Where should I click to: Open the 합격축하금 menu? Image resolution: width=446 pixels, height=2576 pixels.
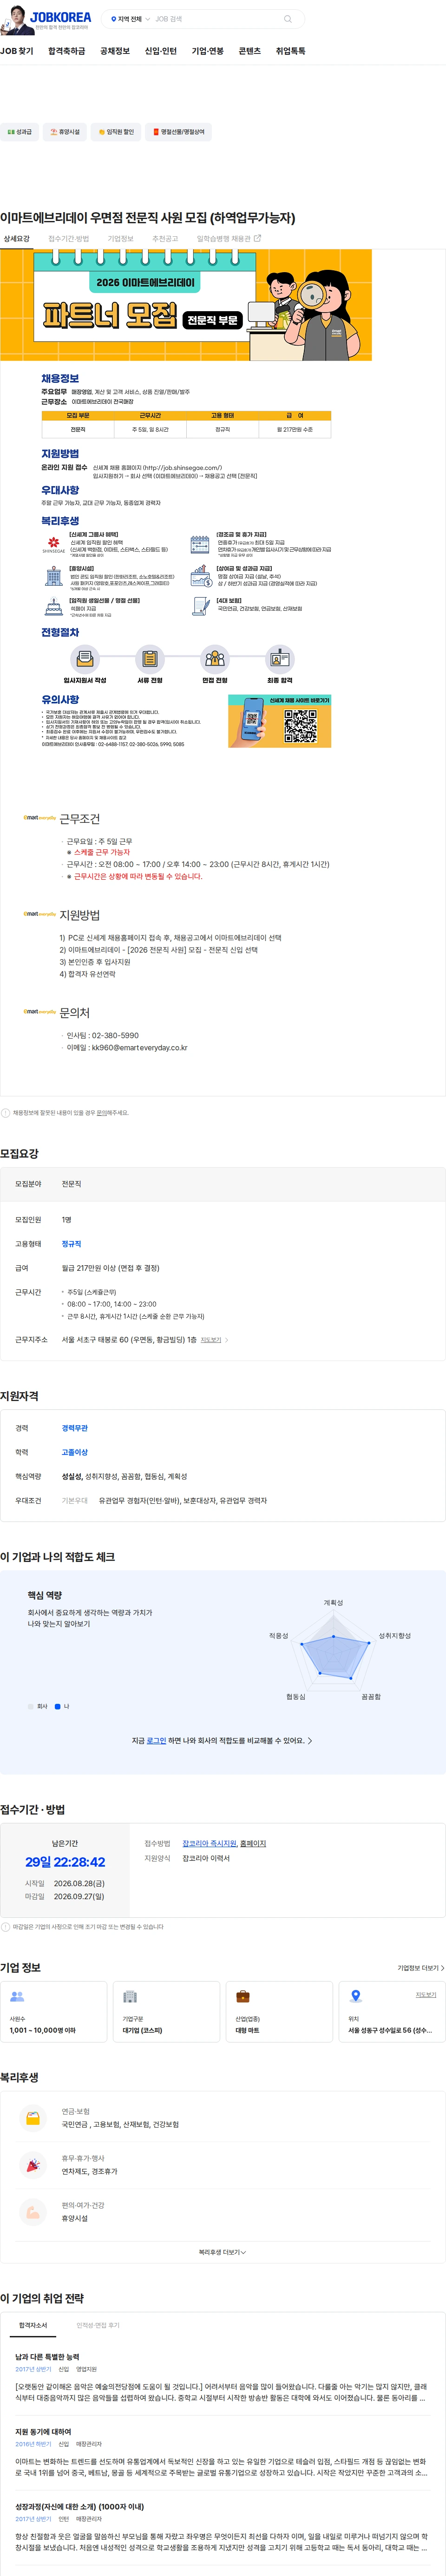pyautogui.click(x=67, y=51)
